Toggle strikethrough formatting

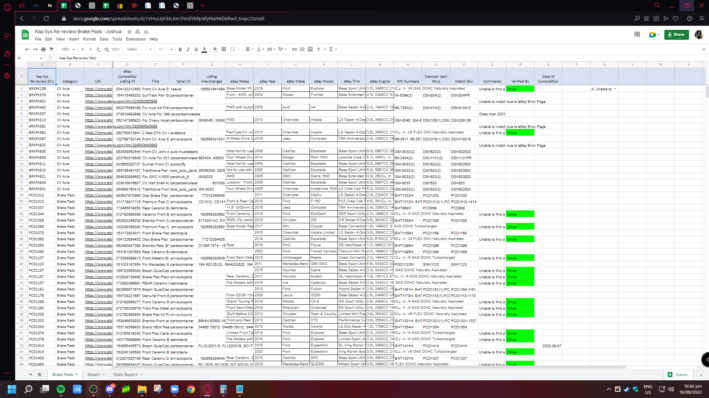196,49
